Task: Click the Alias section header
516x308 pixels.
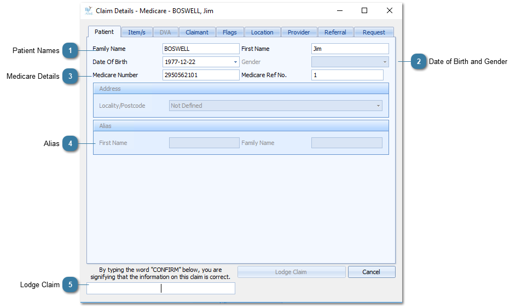Action: point(241,126)
